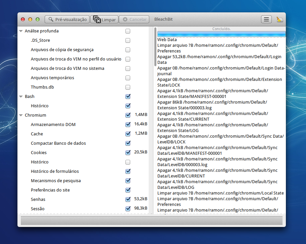Click the BleachBit broom icon
The width and height of the screenshot is (306, 244).
279,19
